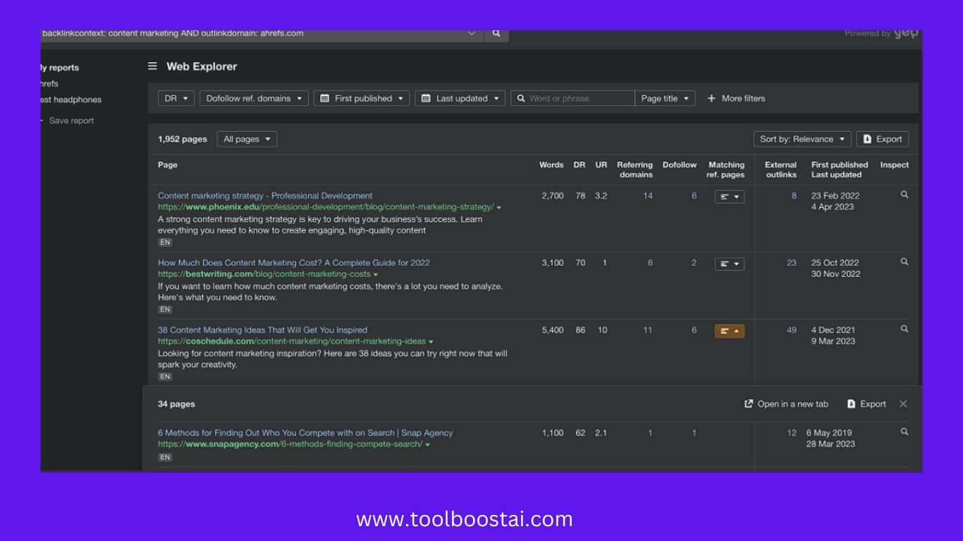
Task: Click the Referring domains column header
Action: click(635, 170)
